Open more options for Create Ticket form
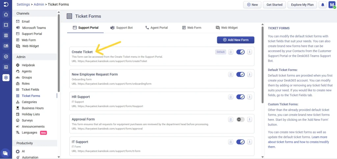The height and width of the screenshot is (159, 337). point(249,52)
